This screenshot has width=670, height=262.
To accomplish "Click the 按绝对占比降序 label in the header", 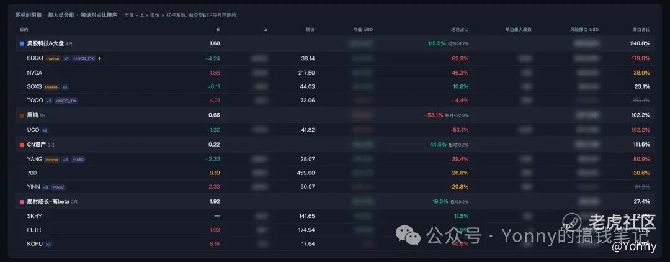I will (99, 15).
